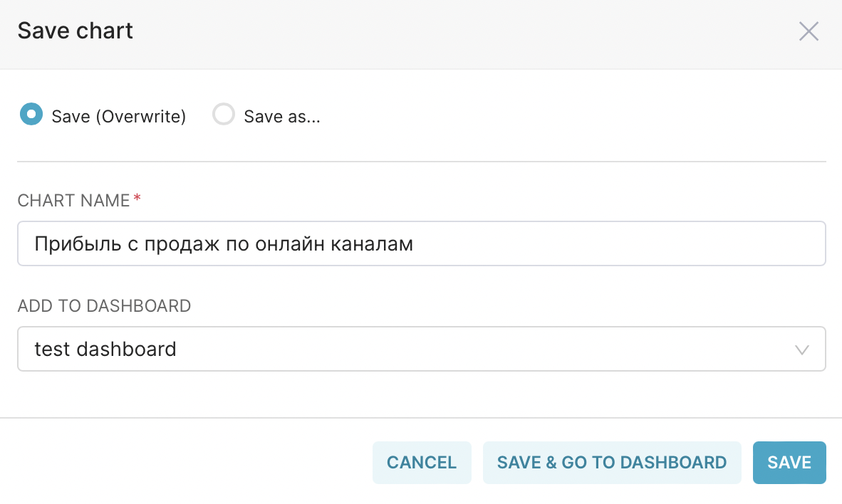Expand dashboard list via chevron arrow

click(x=802, y=350)
